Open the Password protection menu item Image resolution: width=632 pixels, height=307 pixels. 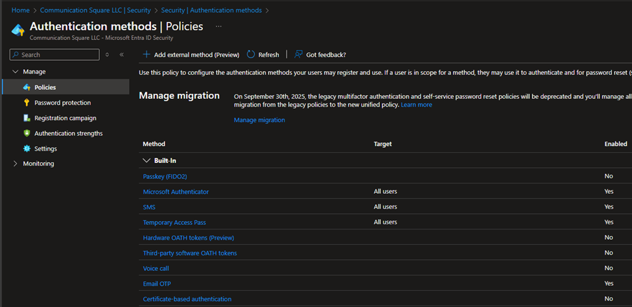(x=62, y=103)
